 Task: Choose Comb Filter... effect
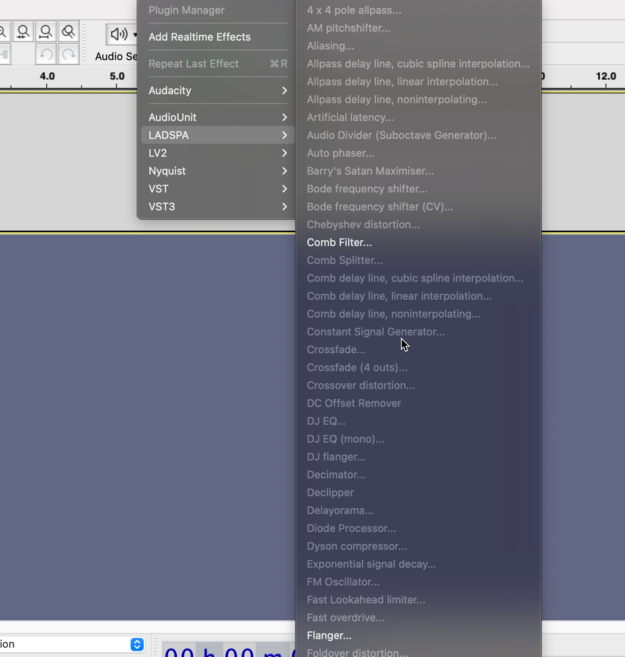(418, 242)
